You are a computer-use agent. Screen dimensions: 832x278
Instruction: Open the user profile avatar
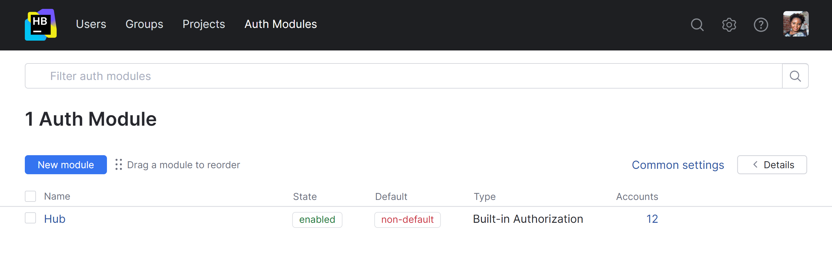click(x=795, y=24)
